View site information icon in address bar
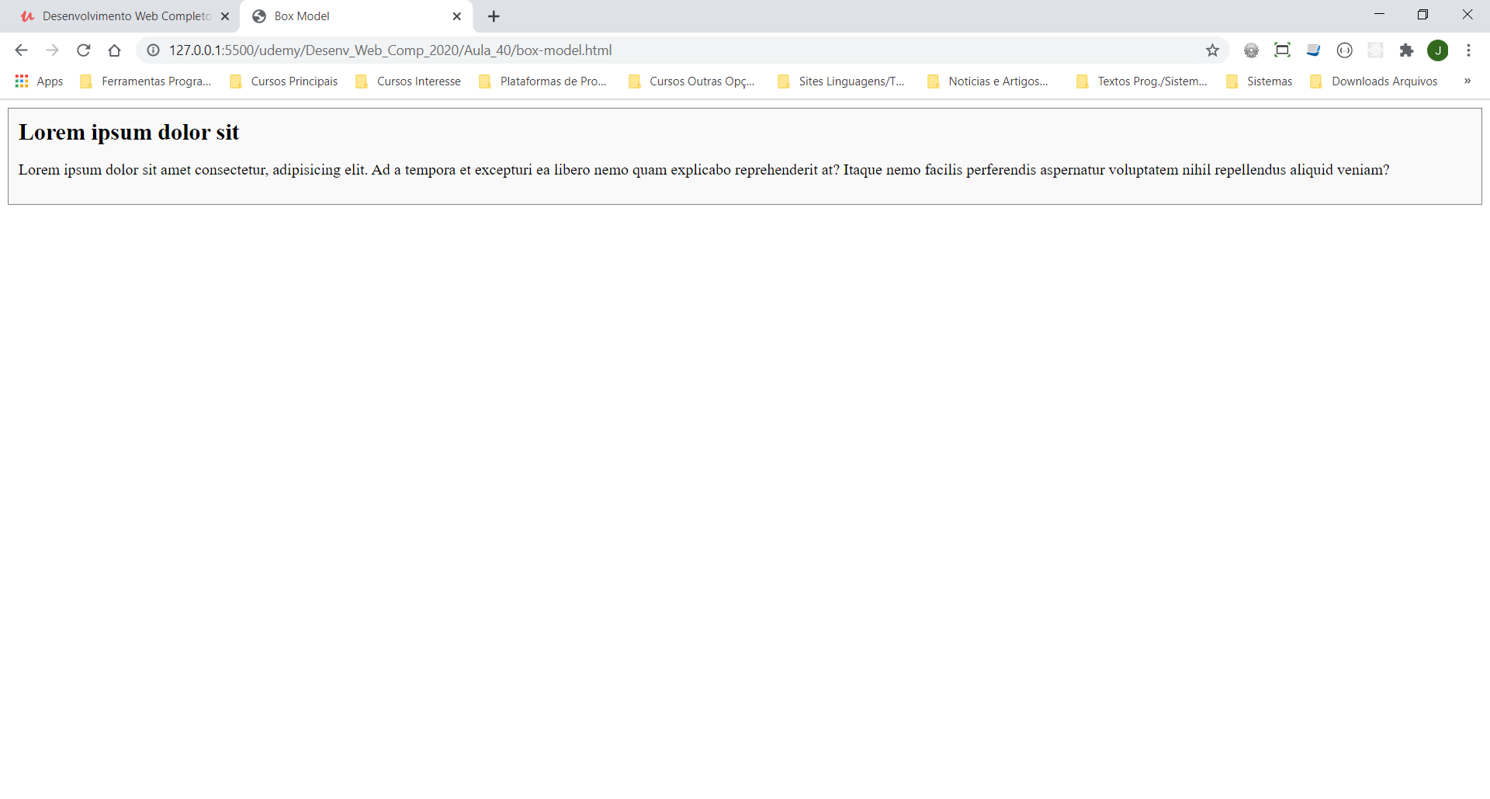This screenshot has width=1490, height=799. click(x=154, y=50)
